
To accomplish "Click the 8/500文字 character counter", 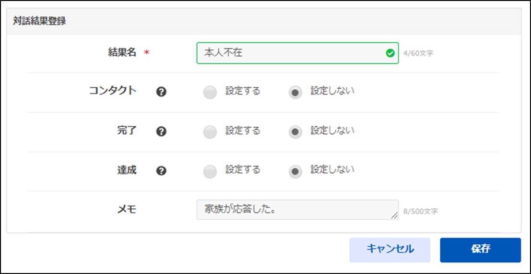I will point(421,211).
